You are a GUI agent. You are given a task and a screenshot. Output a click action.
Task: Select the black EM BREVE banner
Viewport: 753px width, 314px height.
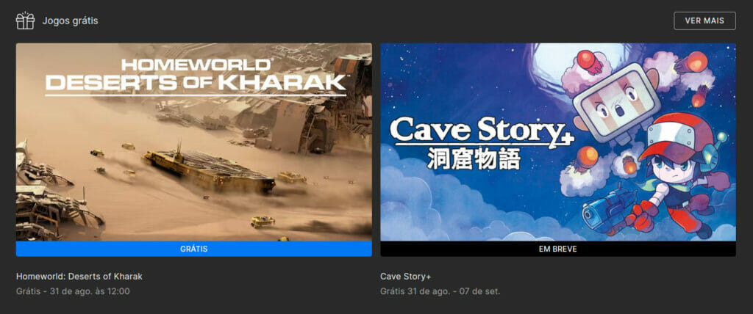coord(558,249)
